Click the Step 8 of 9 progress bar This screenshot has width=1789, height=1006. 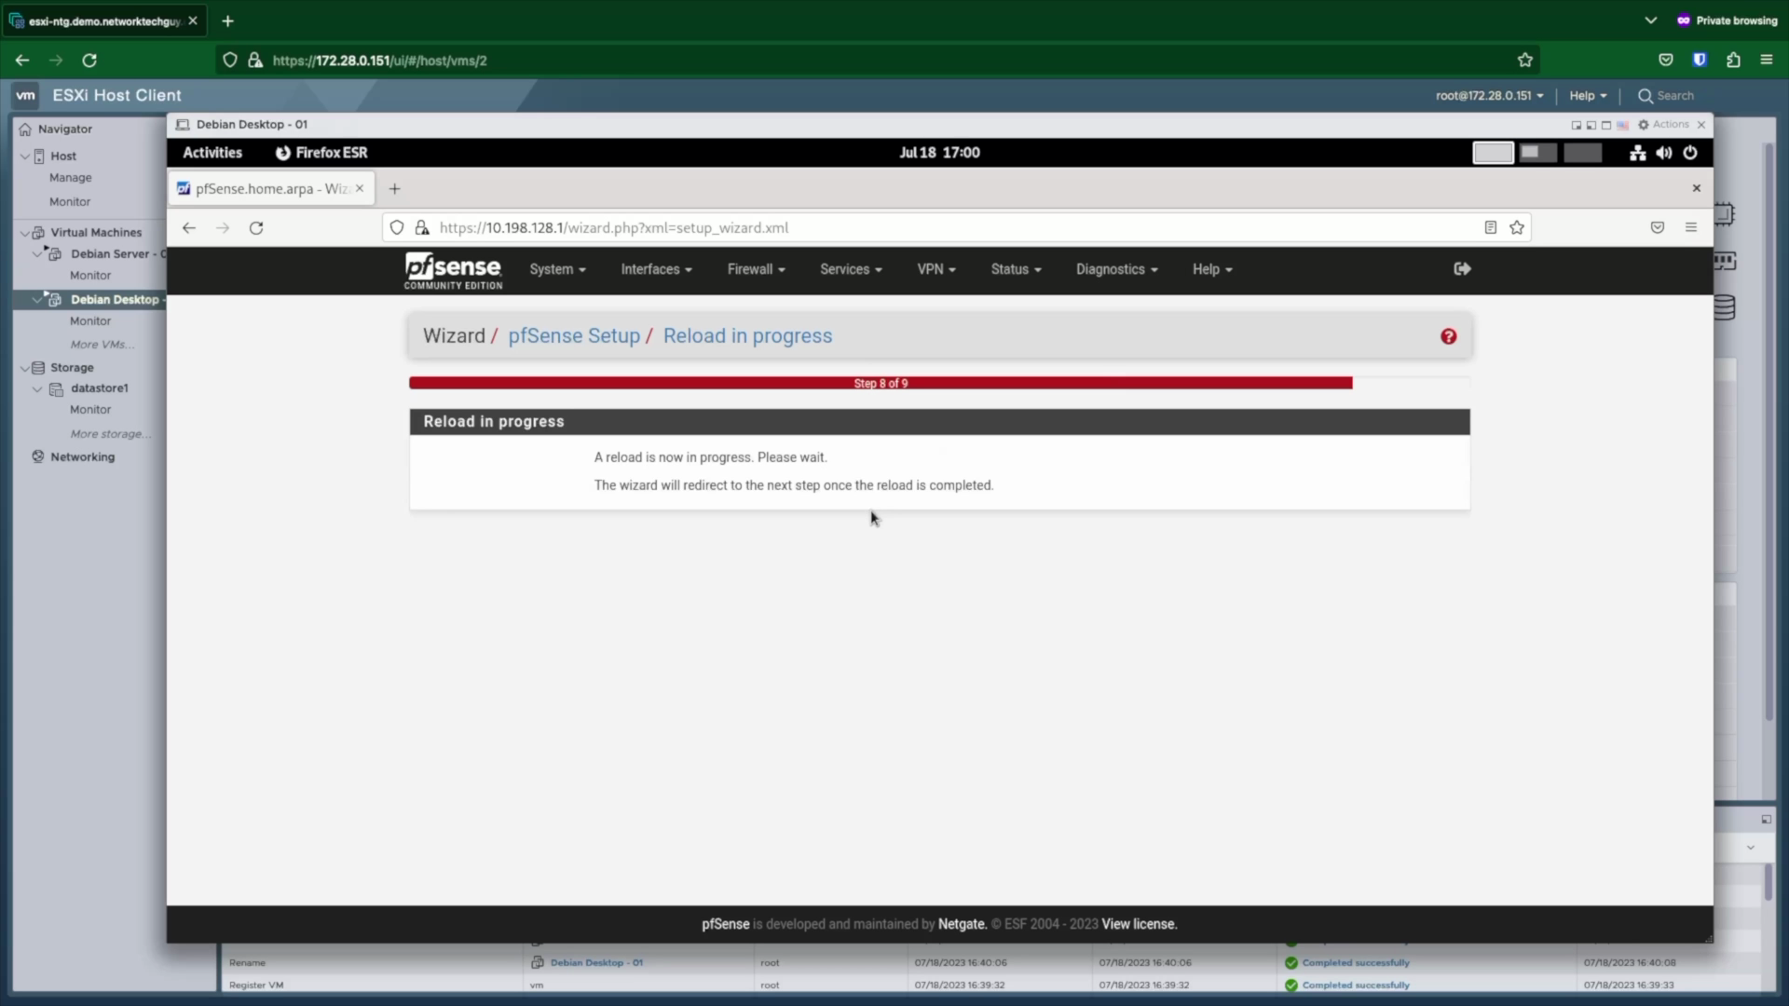881,383
